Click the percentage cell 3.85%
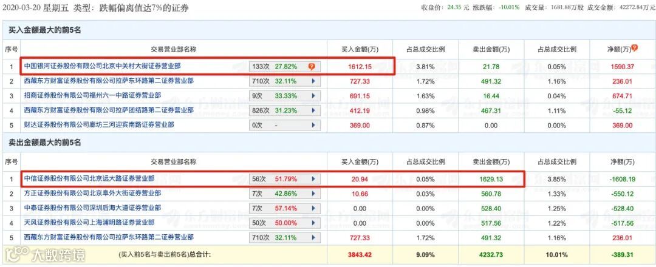Viewport: 656px width, 267px height. point(557,179)
